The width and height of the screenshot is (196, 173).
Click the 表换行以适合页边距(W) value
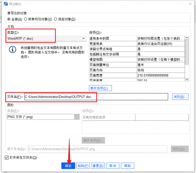click(x=155, y=44)
